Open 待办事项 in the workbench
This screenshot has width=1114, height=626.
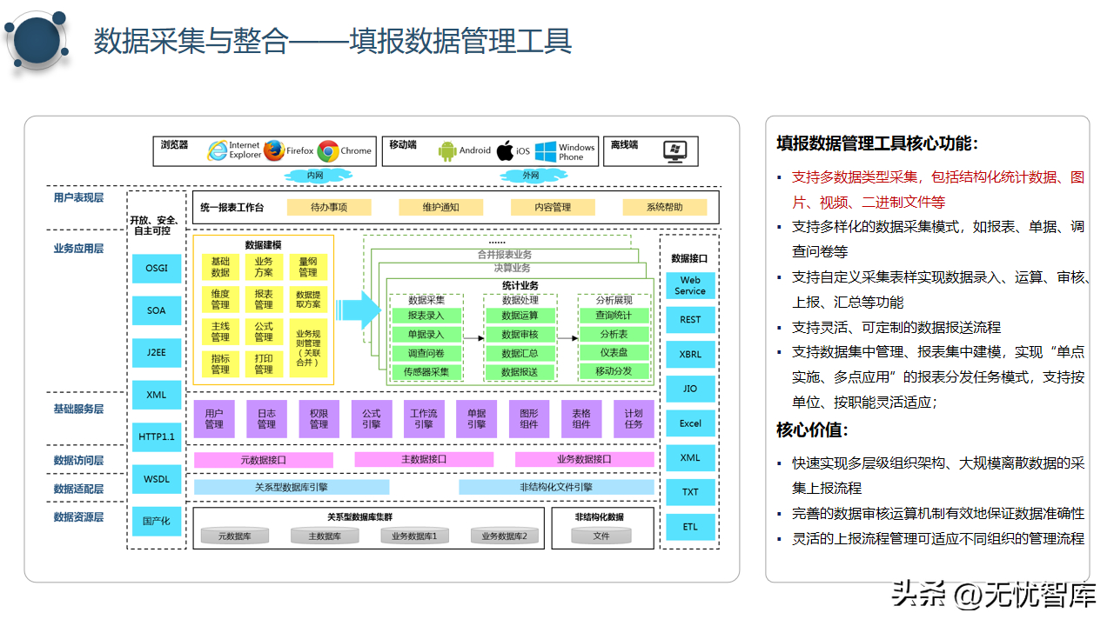click(x=329, y=207)
